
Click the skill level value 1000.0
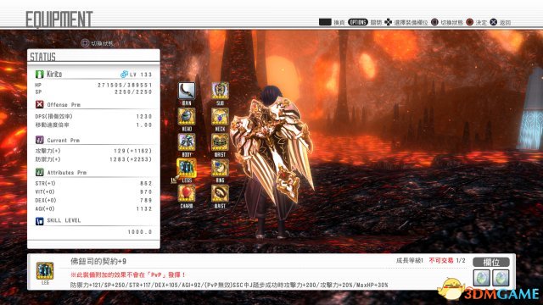[x=140, y=231]
